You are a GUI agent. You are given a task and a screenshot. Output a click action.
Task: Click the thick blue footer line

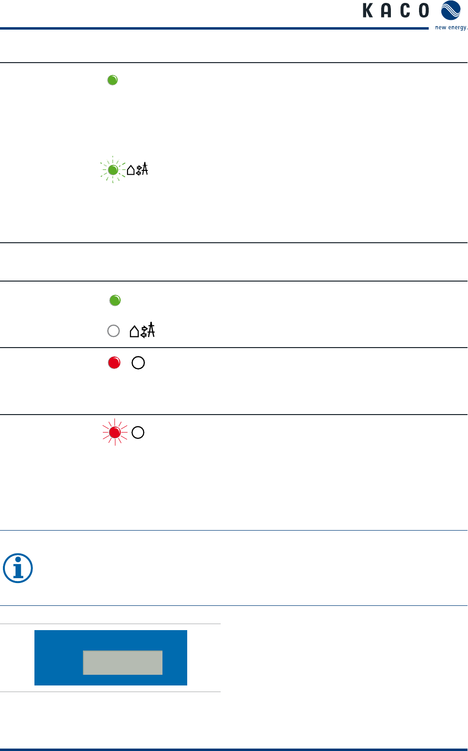coord(234,750)
